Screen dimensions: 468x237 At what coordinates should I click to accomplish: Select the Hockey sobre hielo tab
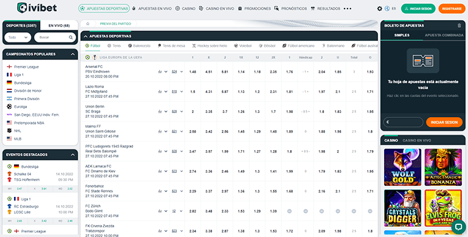pyautogui.click(x=210, y=46)
